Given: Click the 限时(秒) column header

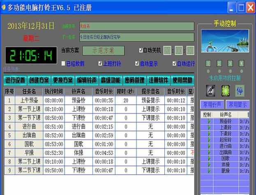Looking at the screenshot, I should [x=126, y=91].
